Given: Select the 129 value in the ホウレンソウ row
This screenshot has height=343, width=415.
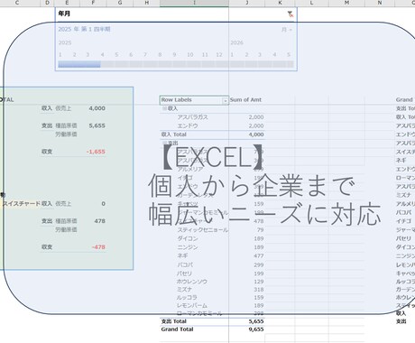Looking at the screenshot, I should (259, 282).
